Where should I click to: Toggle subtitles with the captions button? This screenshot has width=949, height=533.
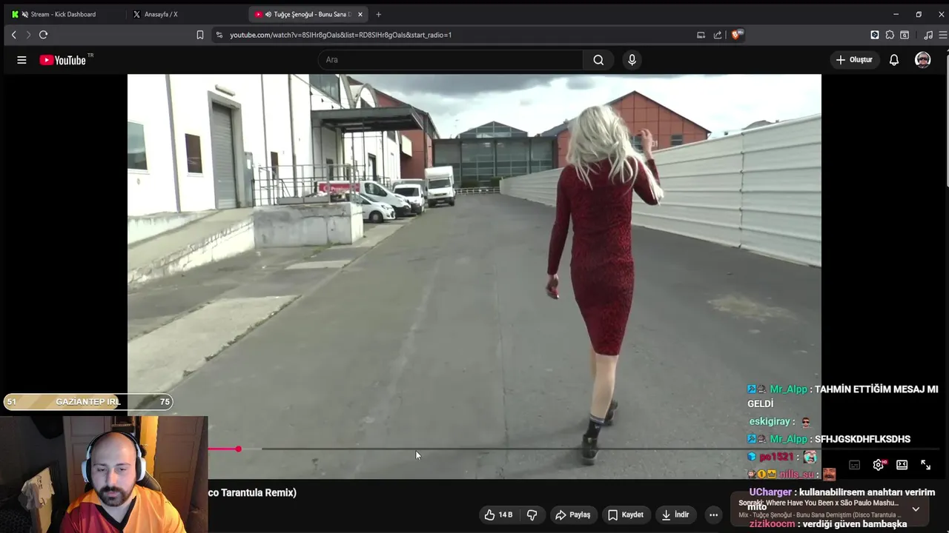[x=854, y=465]
